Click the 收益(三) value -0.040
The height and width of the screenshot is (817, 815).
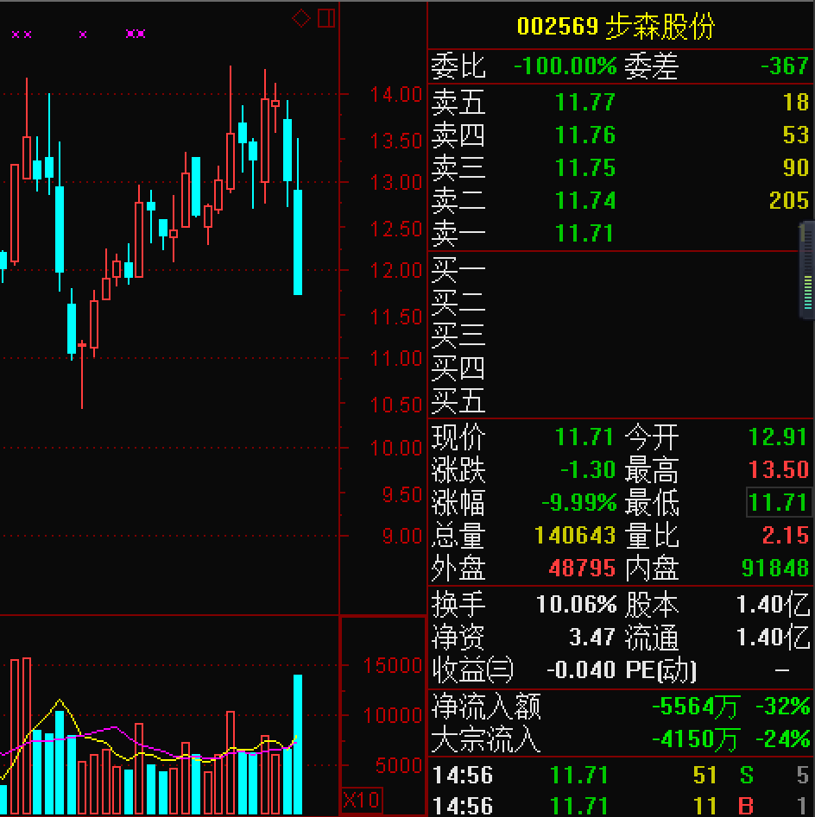click(581, 670)
